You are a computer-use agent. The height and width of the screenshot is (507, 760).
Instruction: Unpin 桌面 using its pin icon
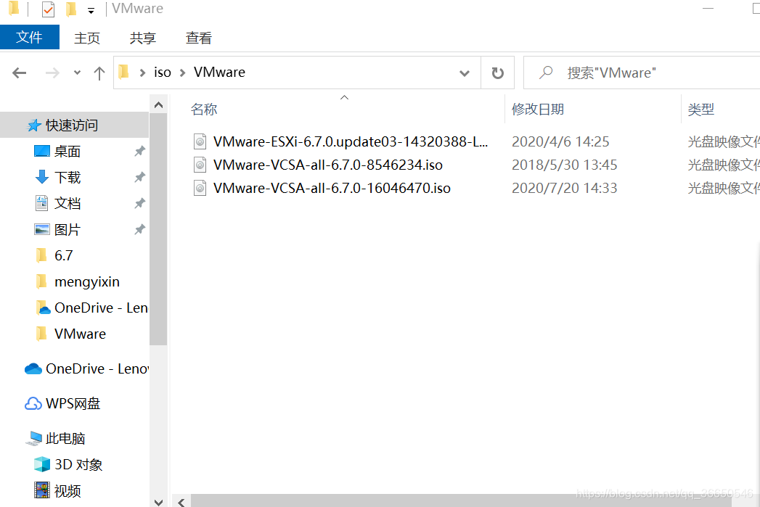[x=139, y=152]
